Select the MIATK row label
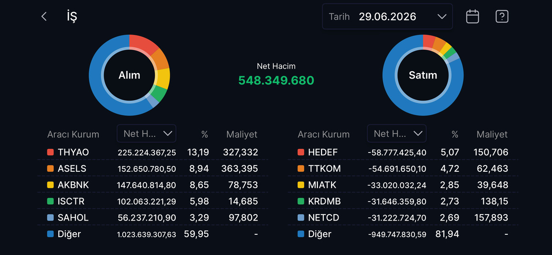 [322, 185]
